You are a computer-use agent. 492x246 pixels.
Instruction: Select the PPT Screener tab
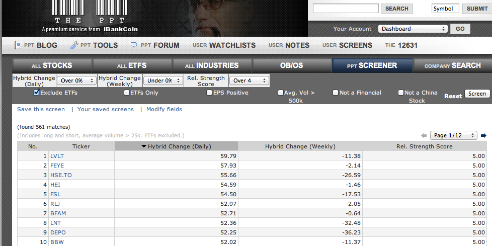tap(372, 65)
